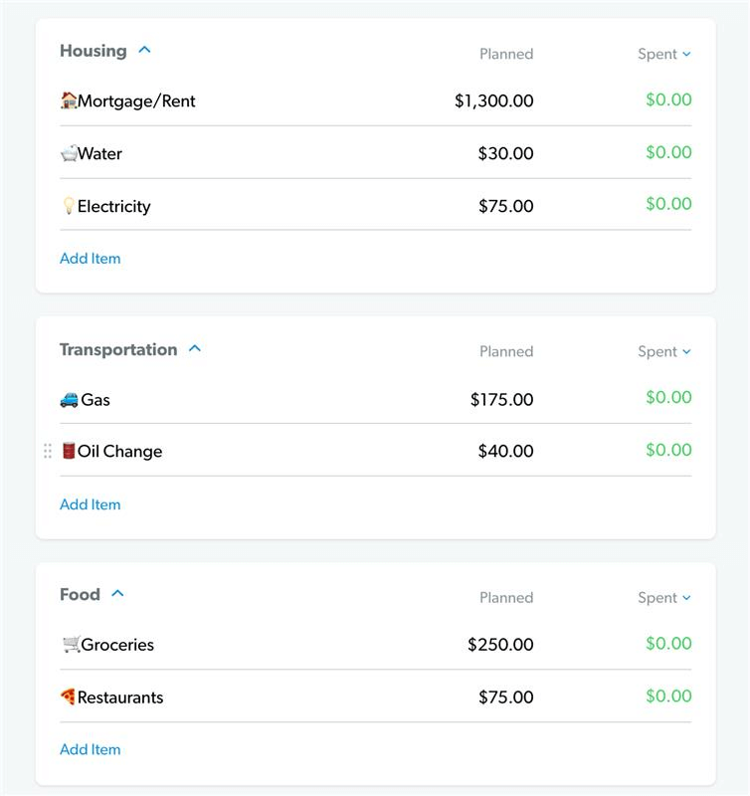Grab the drag handle beside Oil Change
750x796 pixels.
pyautogui.click(x=48, y=451)
